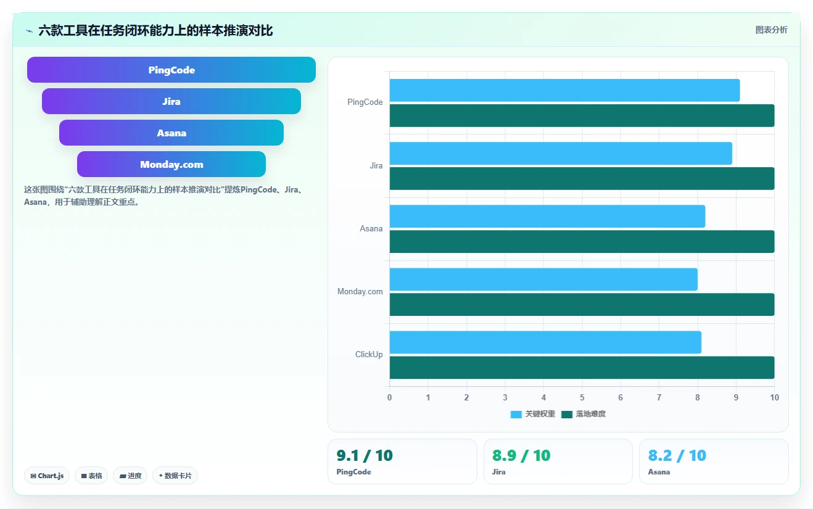The width and height of the screenshot is (813, 509).
Task: Click the Jira label on the chart axis
Action: [x=376, y=165]
